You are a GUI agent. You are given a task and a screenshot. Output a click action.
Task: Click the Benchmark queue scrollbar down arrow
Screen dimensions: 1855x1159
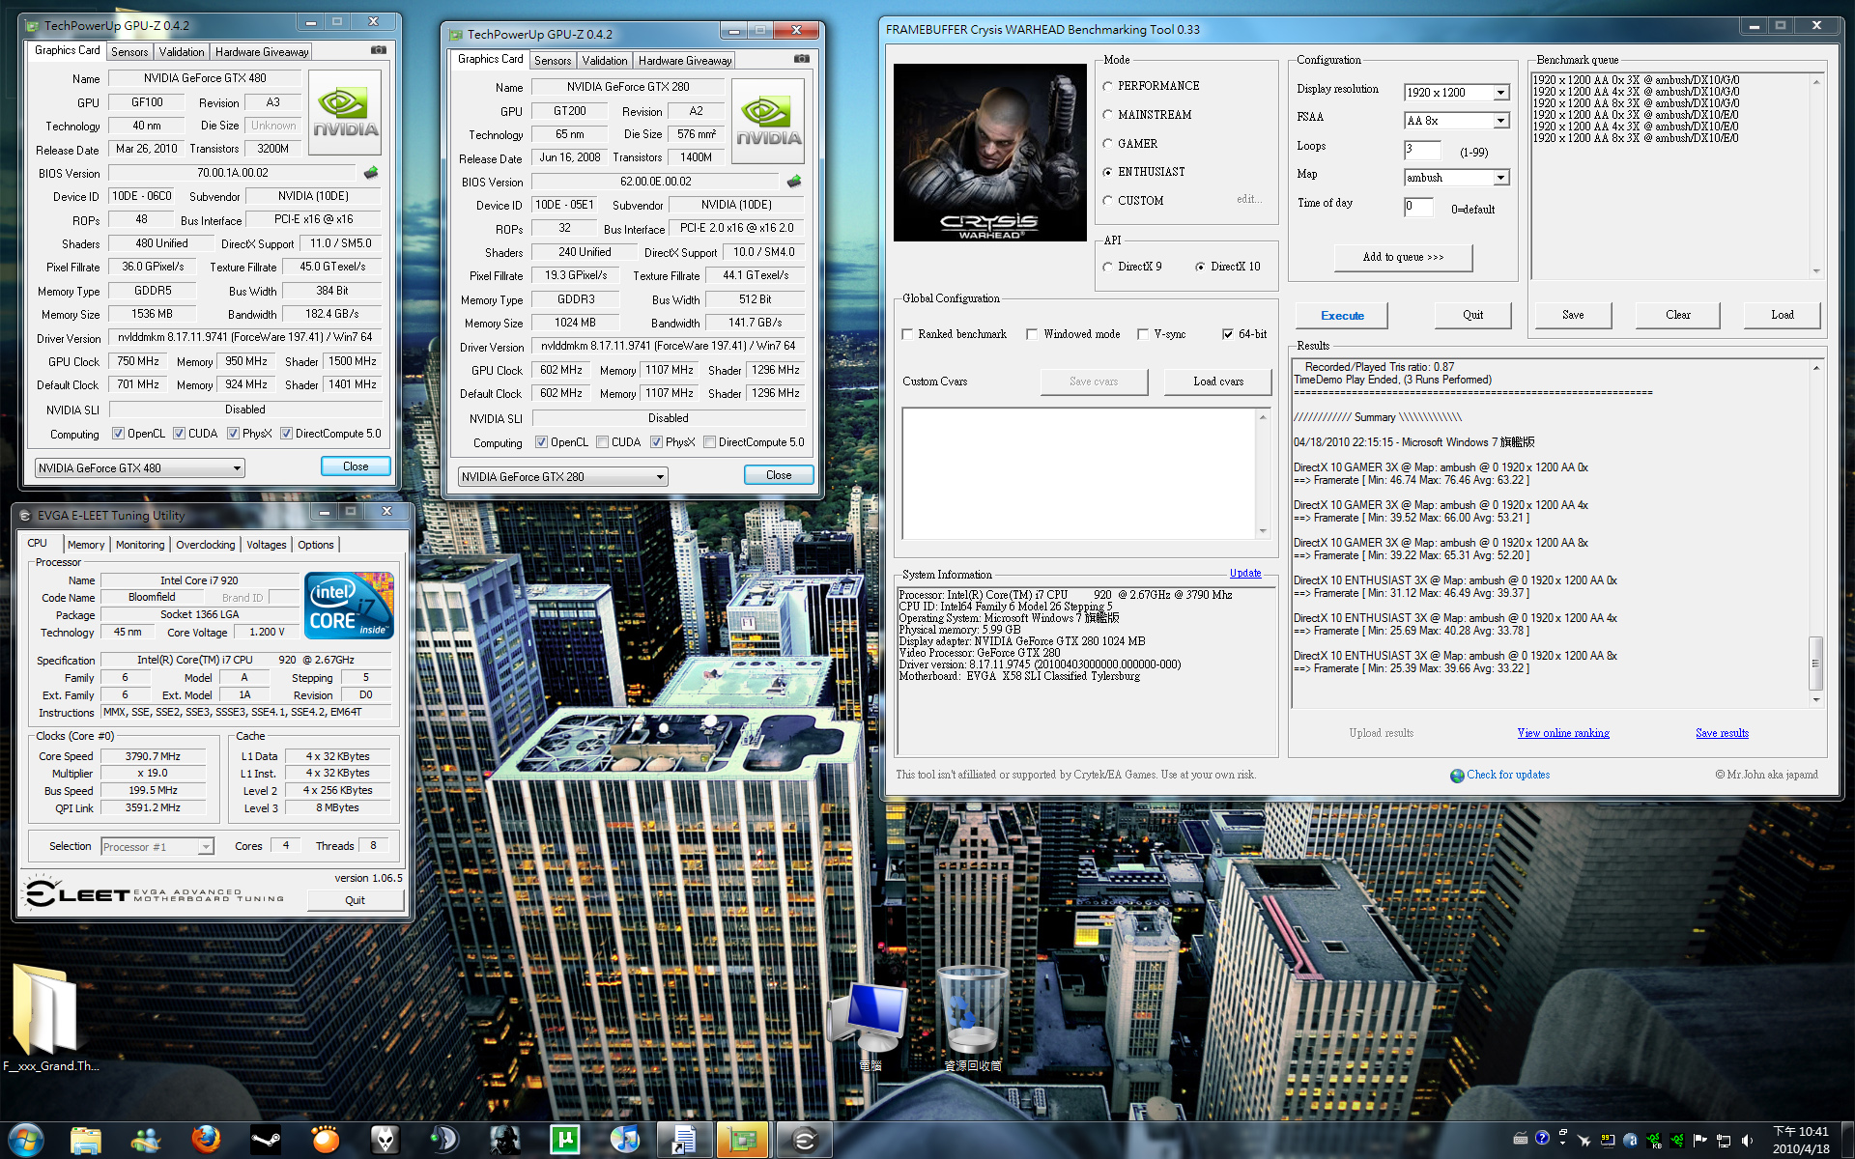(x=1816, y=271)
